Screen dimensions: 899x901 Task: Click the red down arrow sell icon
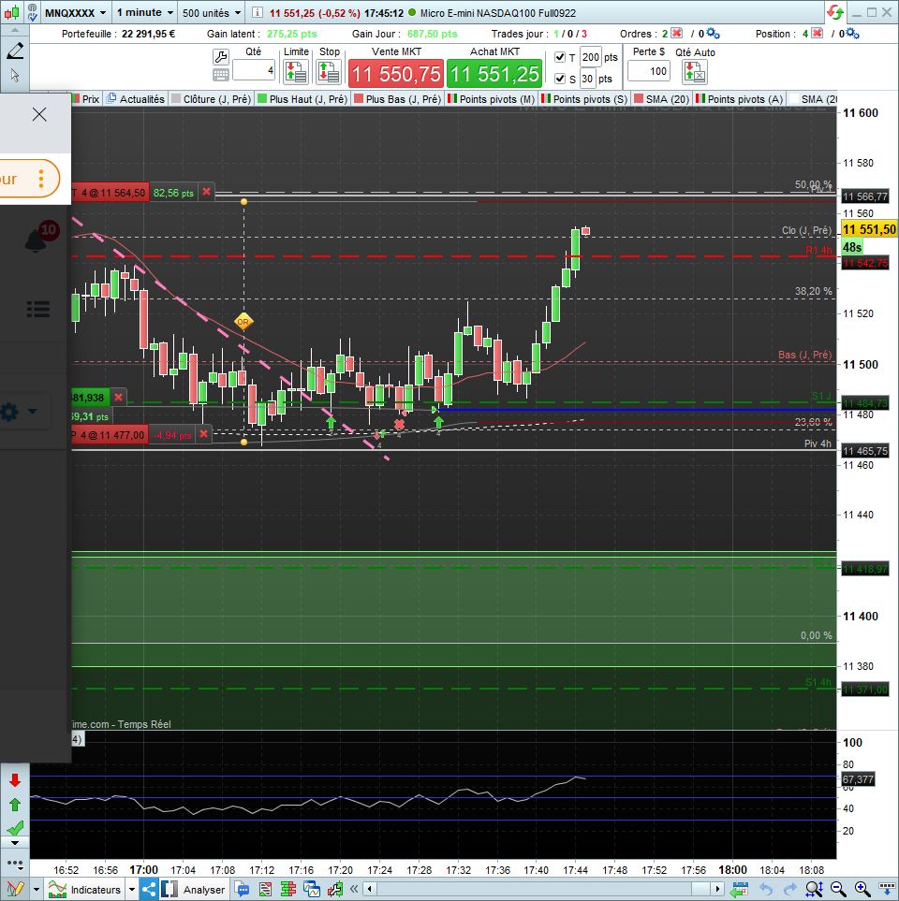point(15,779)
